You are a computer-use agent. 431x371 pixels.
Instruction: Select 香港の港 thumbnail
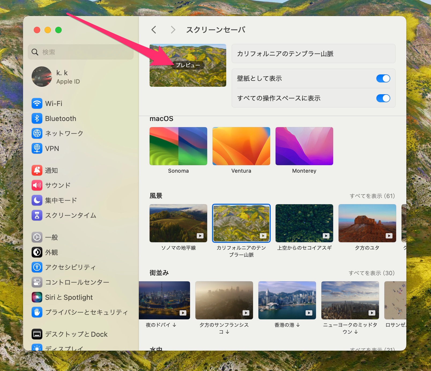[287, 300]
